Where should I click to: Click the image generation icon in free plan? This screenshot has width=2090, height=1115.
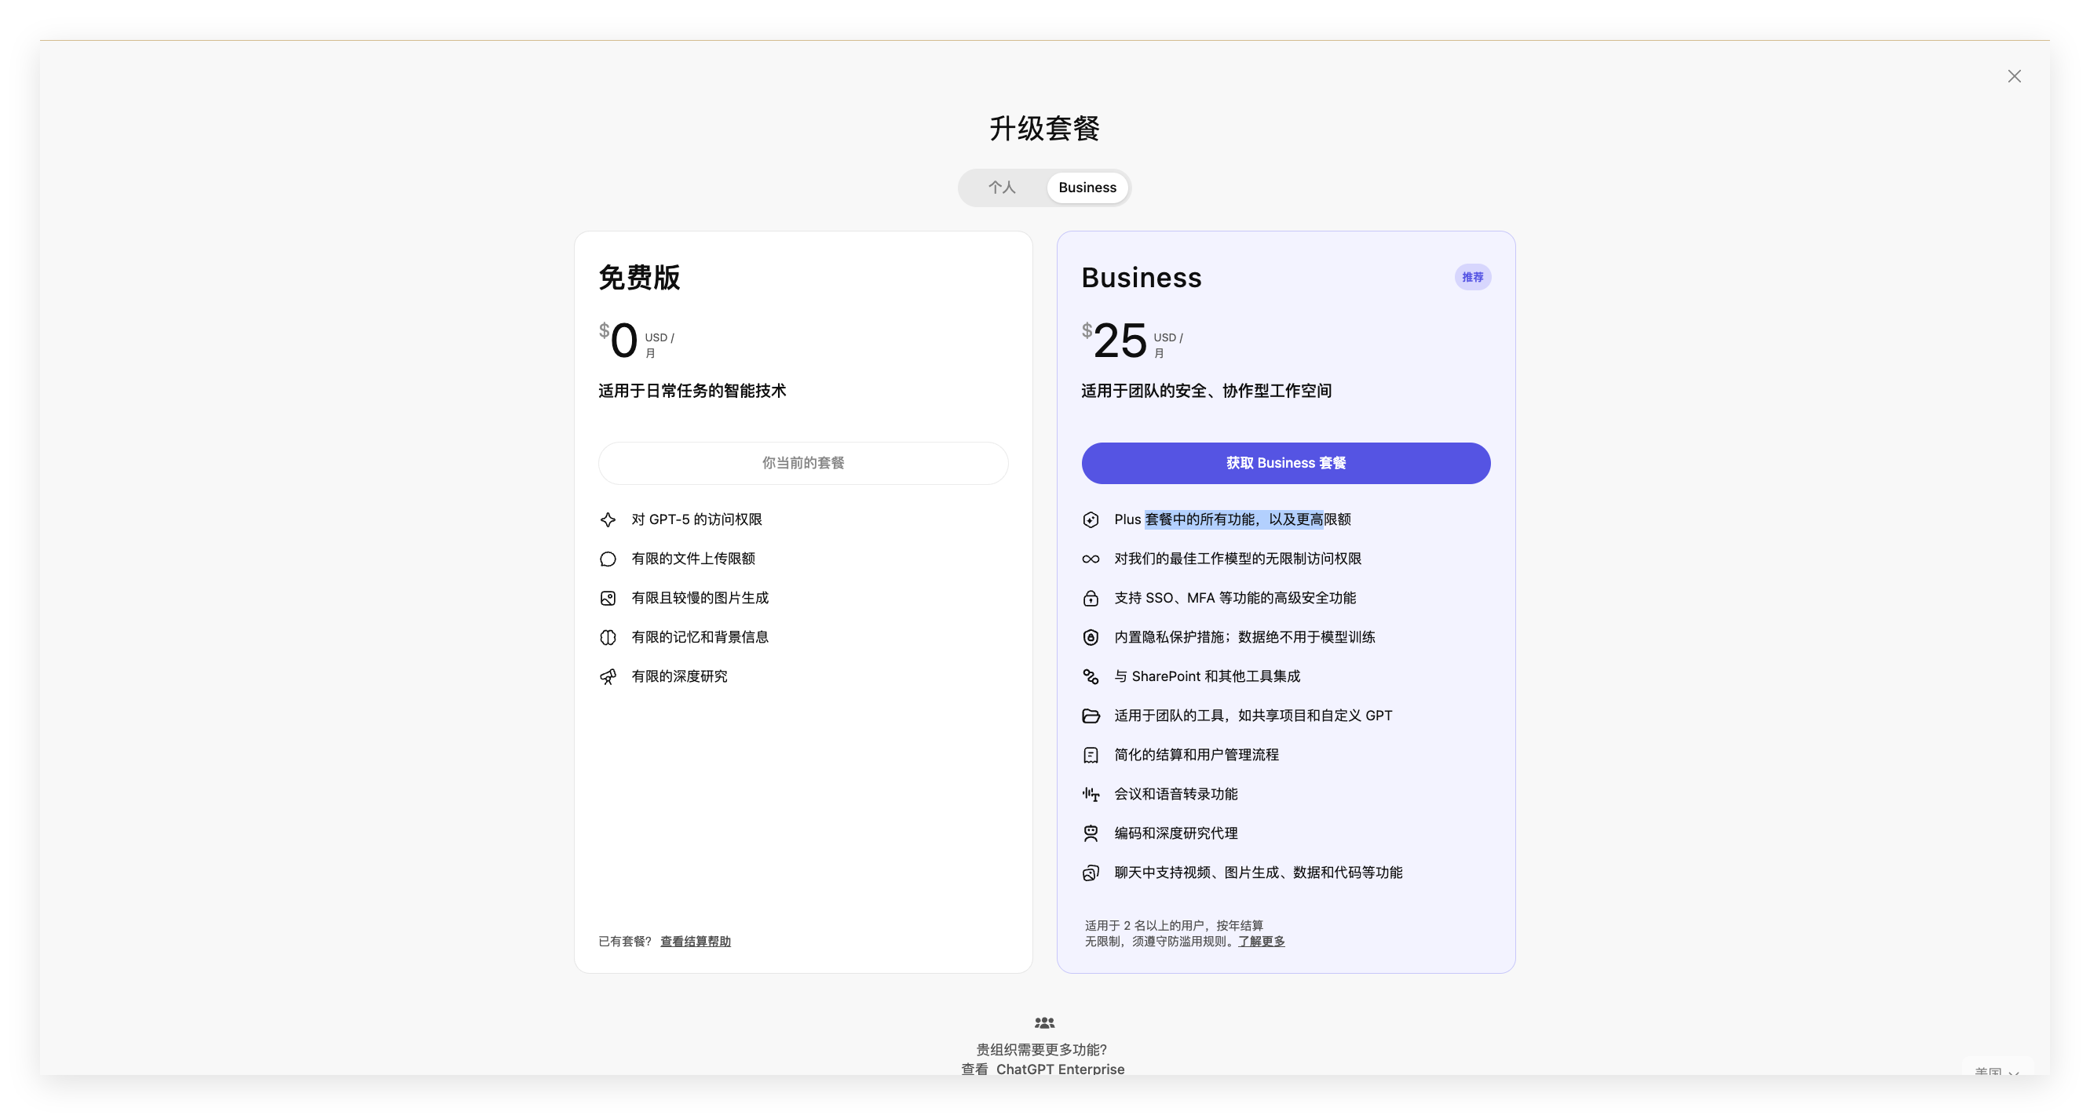point(608,598)
